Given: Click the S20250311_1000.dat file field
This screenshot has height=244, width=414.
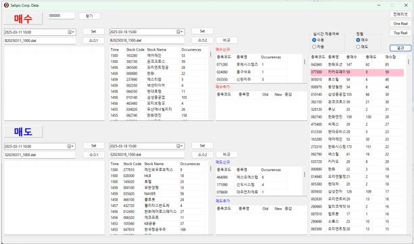Looking at the screenshot, I should [40, 155].
